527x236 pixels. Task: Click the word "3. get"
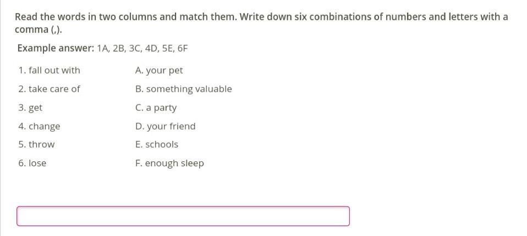point(30,108)
